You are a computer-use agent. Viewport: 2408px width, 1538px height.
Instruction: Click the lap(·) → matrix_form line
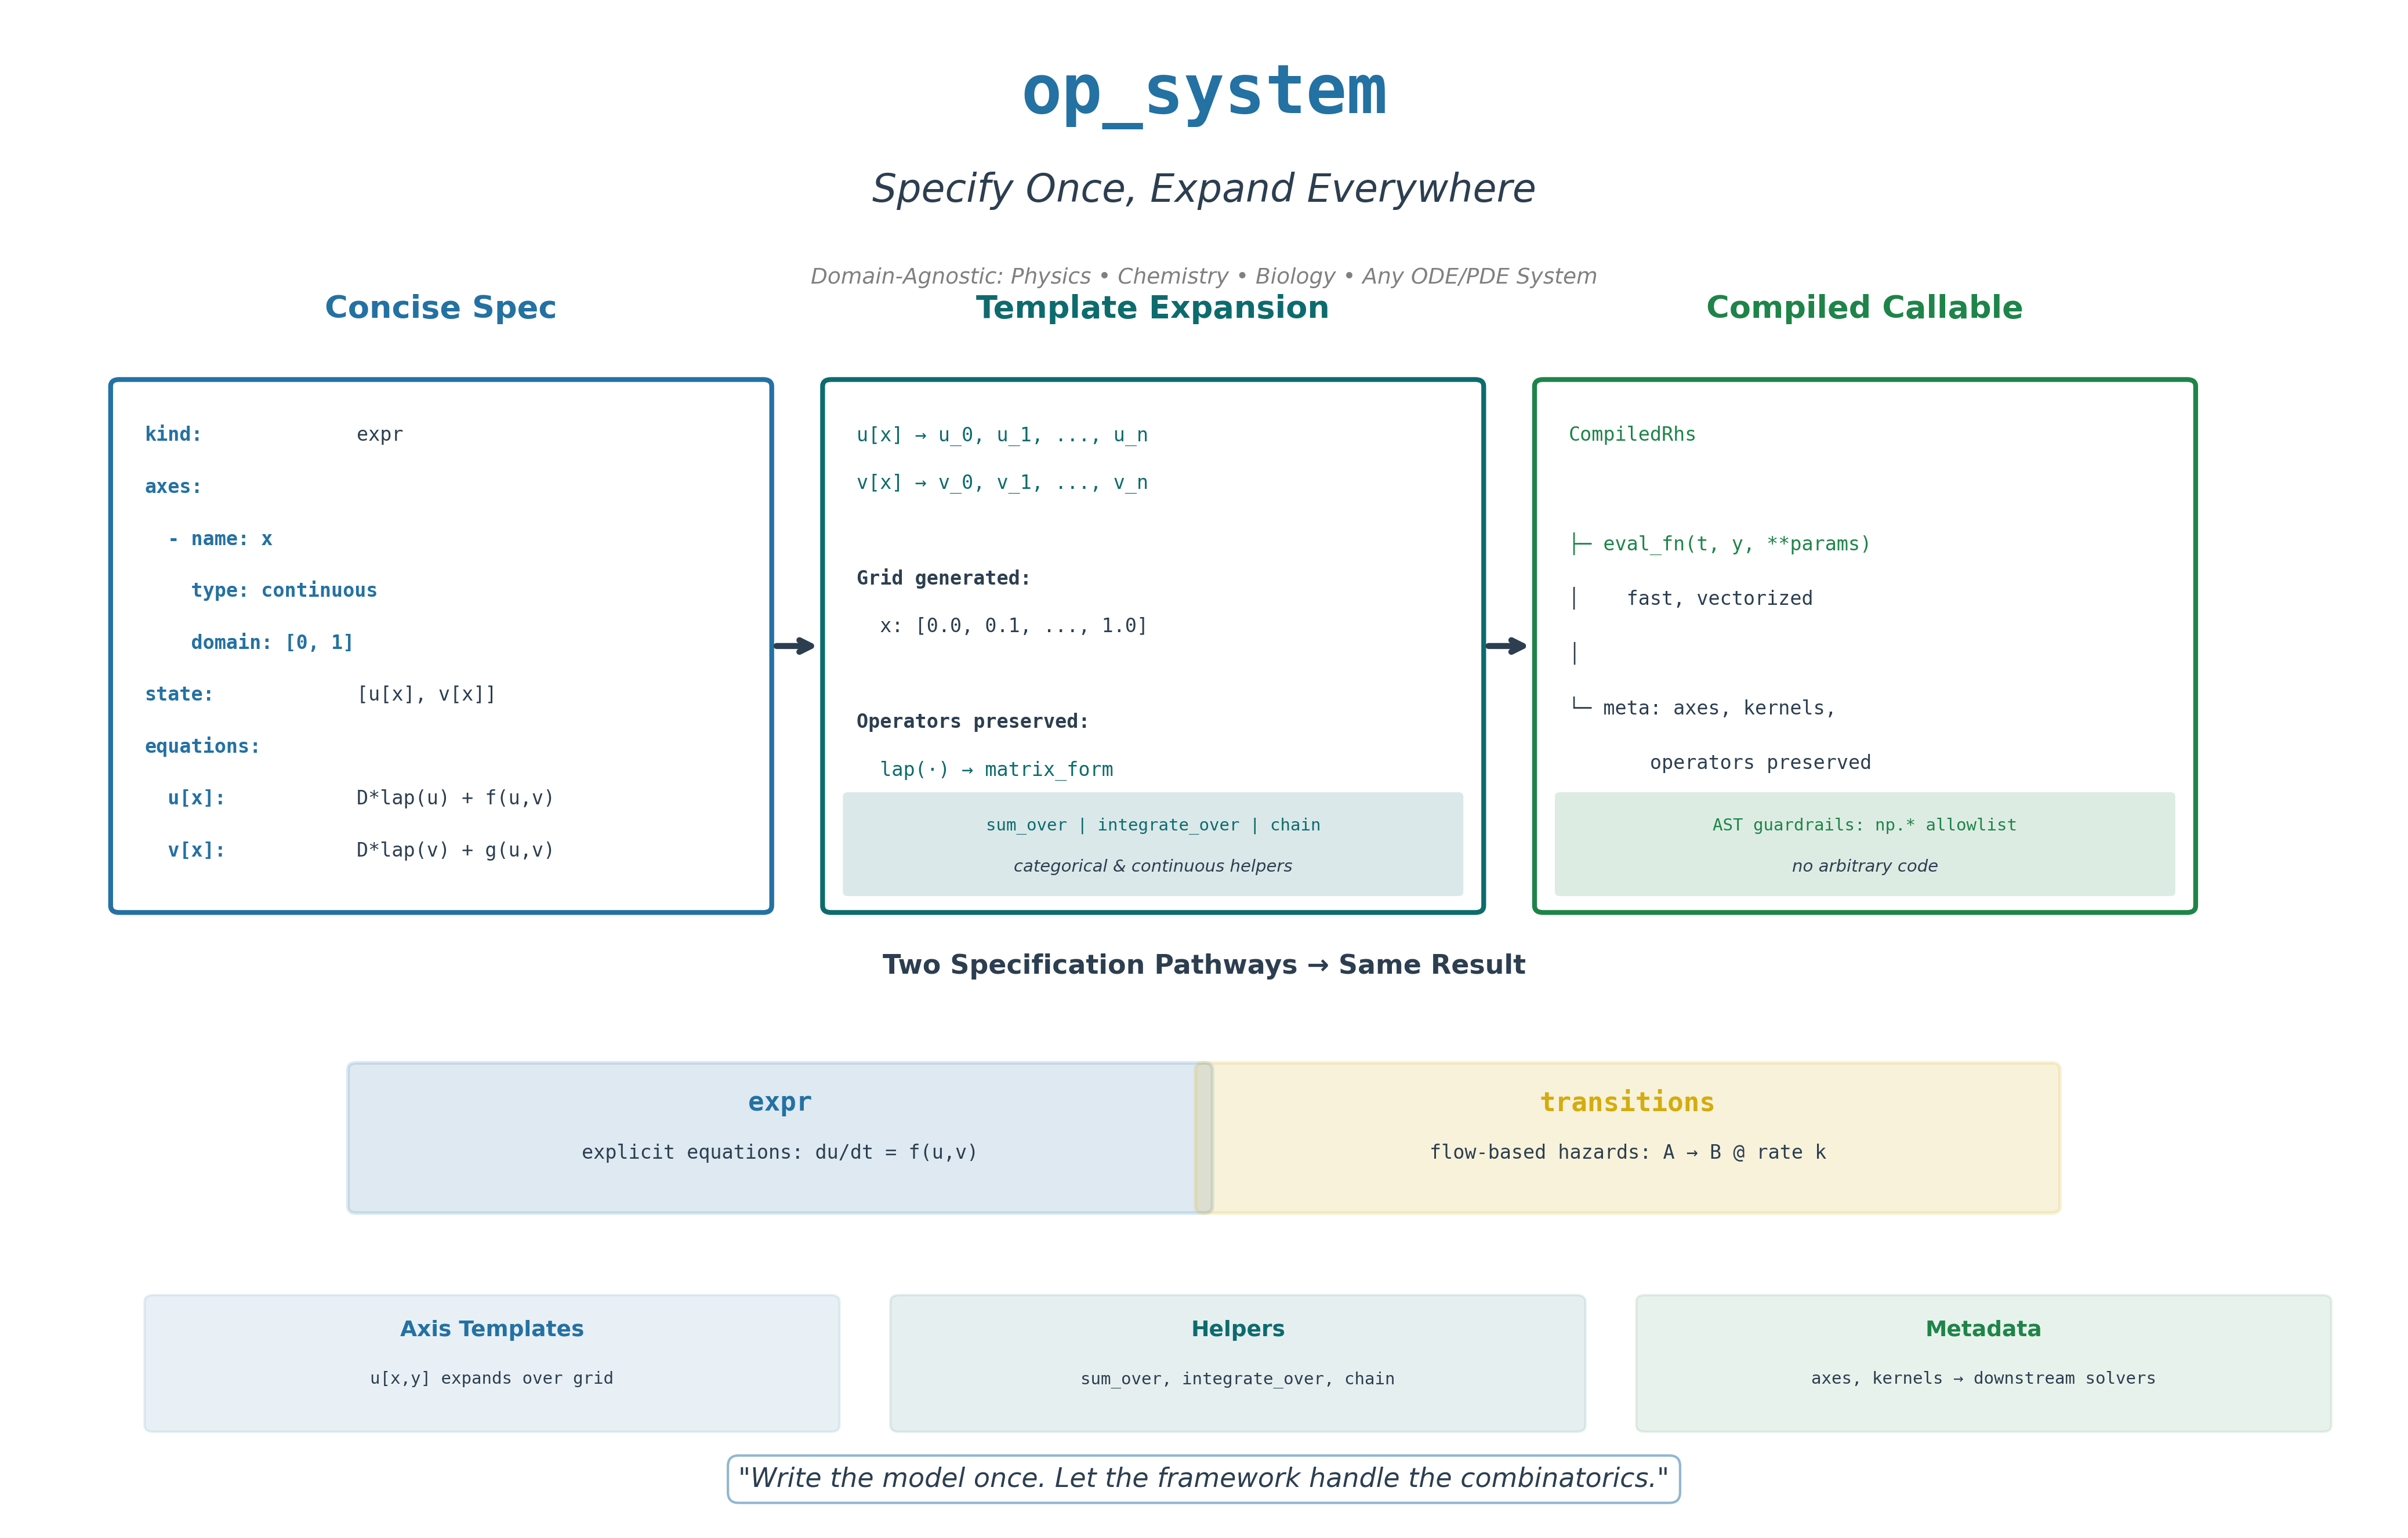[x=995, y=769]
